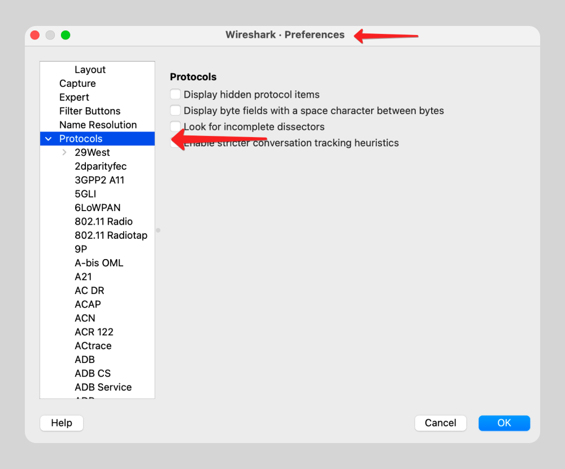Enable Display hidden protocol items checkbox

175,94
